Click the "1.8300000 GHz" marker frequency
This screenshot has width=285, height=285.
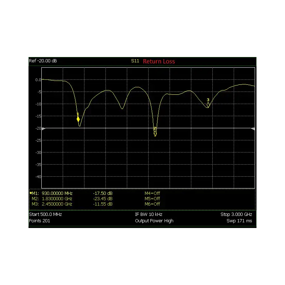[x=57, y=199]
